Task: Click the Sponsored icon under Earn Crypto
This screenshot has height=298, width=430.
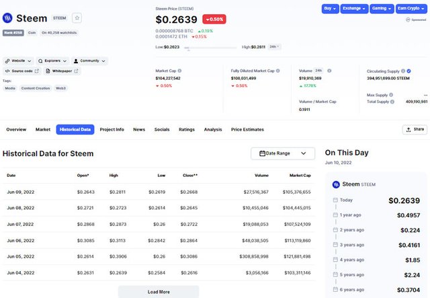Action: coord(408,20)
